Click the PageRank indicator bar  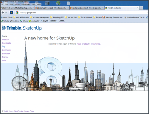pyautogui.click(x=53, y=21)
